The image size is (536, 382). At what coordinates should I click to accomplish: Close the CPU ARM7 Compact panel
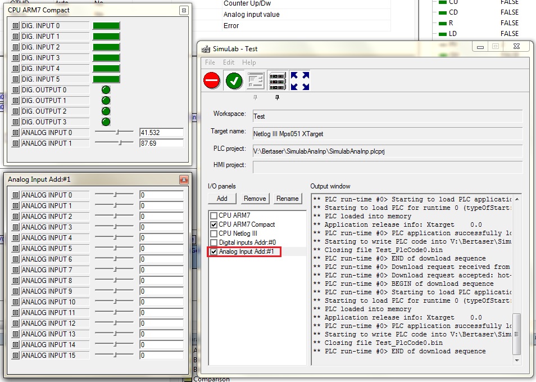coord(184,10)
